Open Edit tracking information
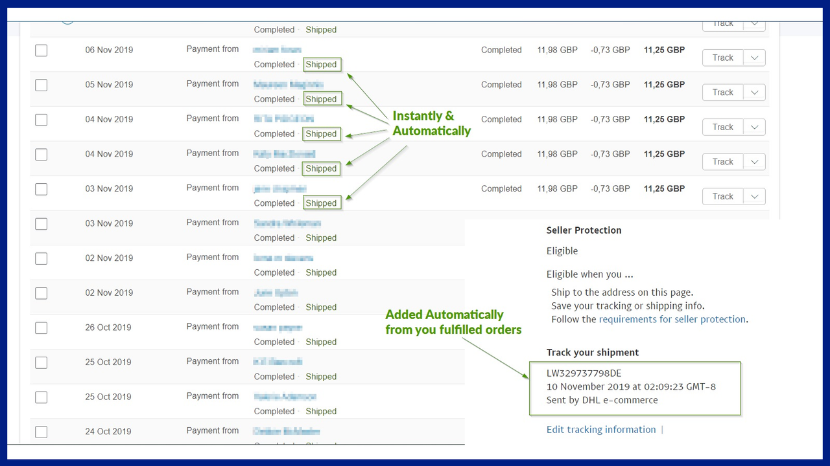The image size is (830, 466). click(x=601, y=429)
